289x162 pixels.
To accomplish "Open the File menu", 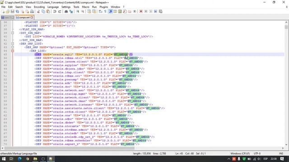I will coord(3,7).
